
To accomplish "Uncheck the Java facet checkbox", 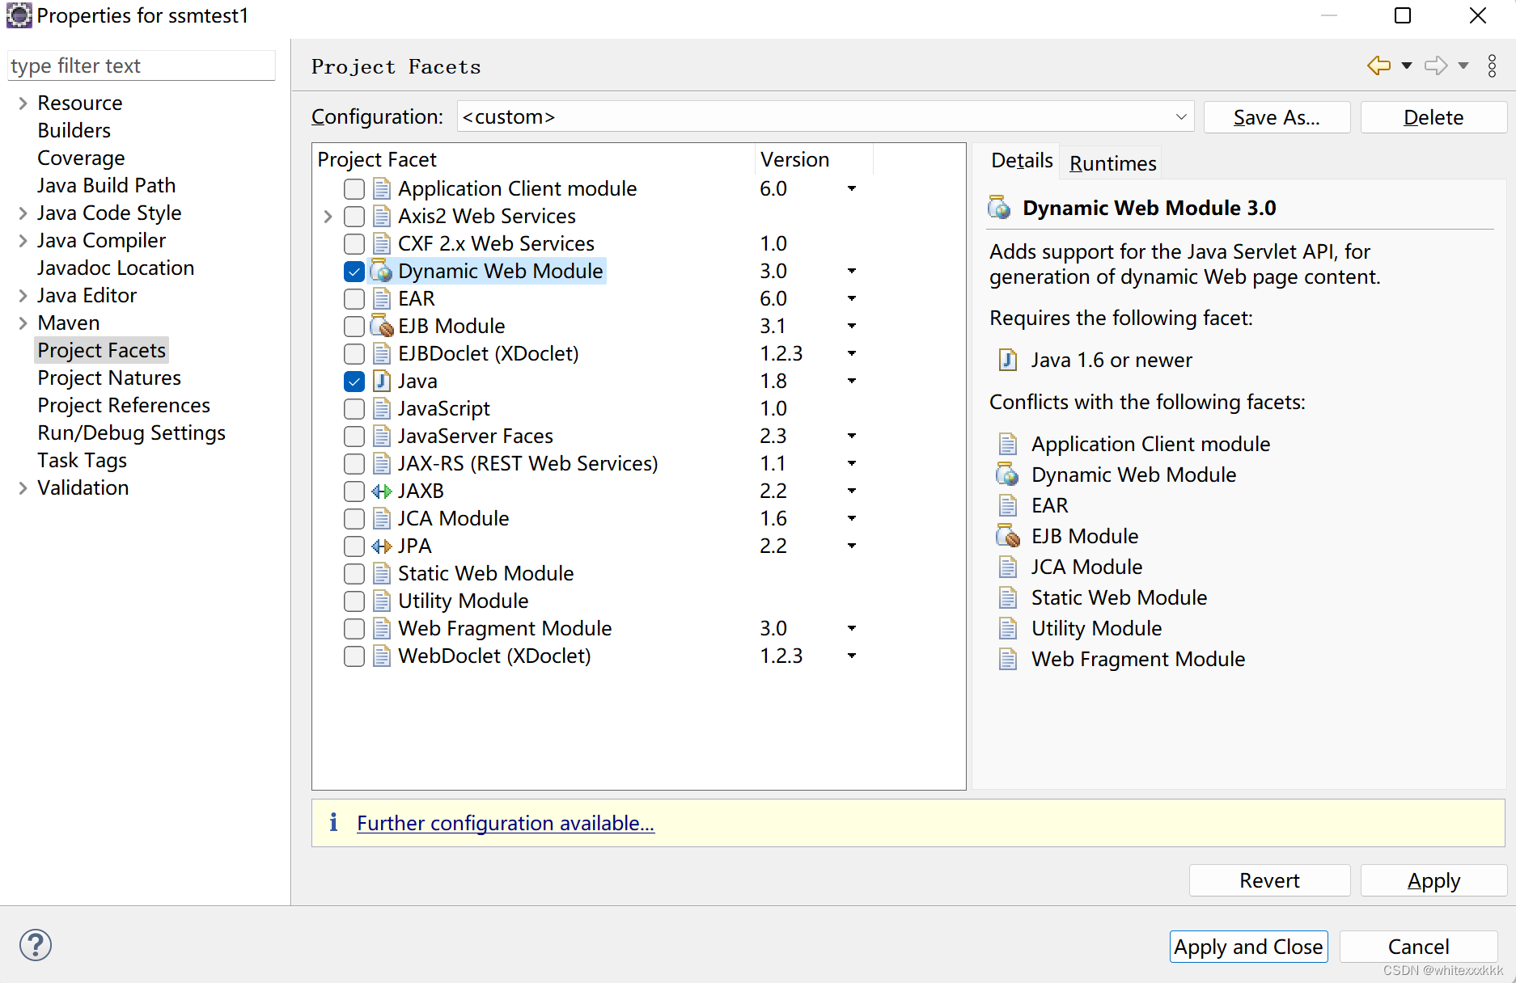I will [354, 382].
